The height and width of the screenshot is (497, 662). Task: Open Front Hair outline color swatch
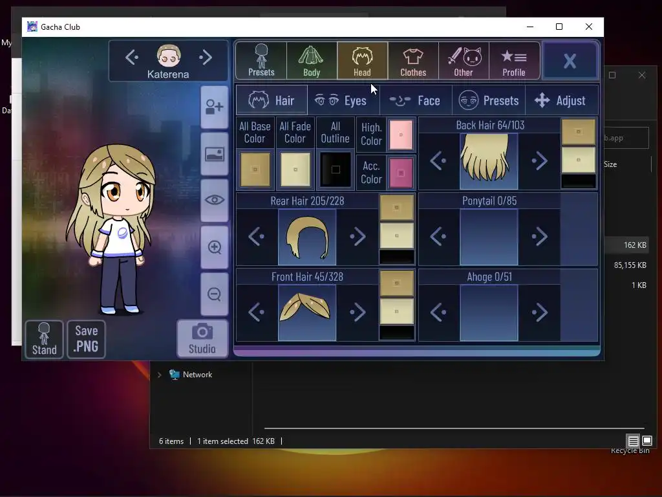[x=397, y=333]
